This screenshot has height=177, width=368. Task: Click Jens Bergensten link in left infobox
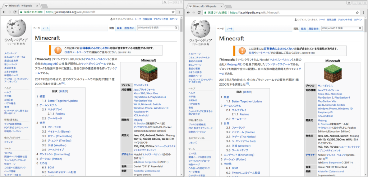(x=149, y=162)
